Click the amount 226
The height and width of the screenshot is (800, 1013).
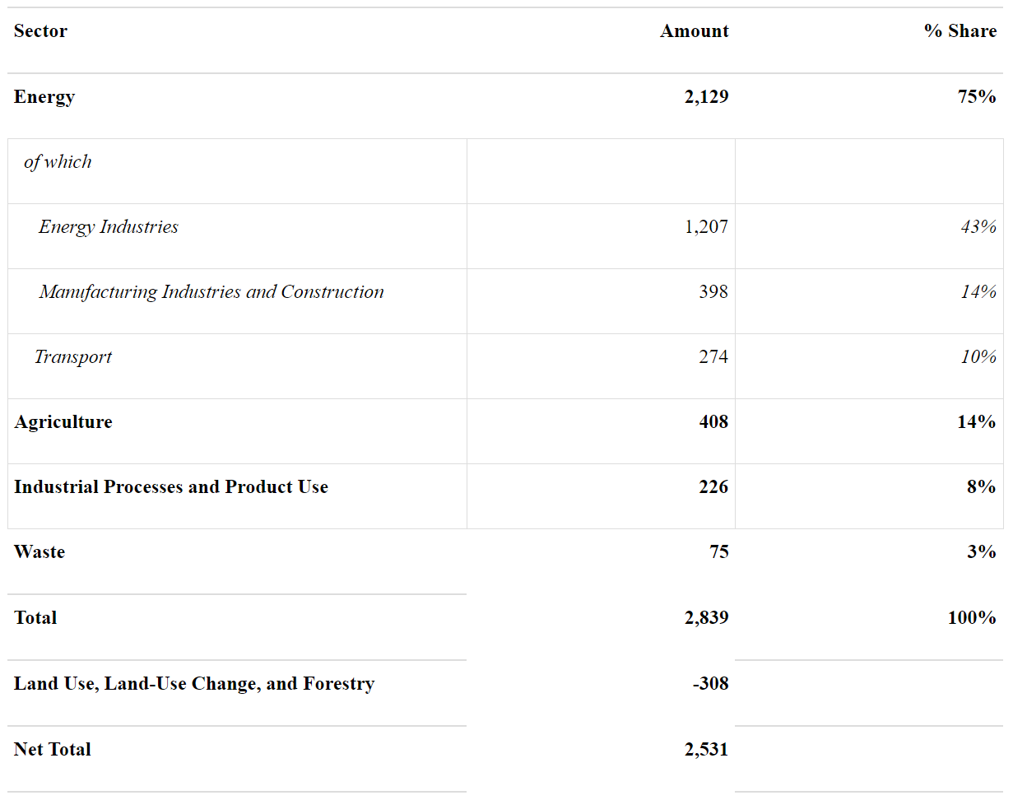pyautogui.click(x=713, y=487)
